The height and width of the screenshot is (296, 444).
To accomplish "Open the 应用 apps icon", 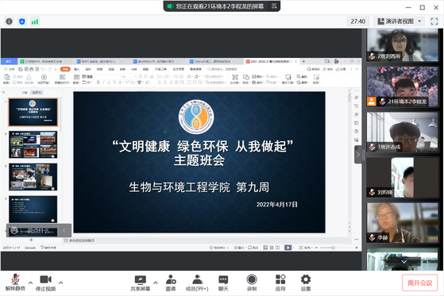I will (x=280, y=283).
